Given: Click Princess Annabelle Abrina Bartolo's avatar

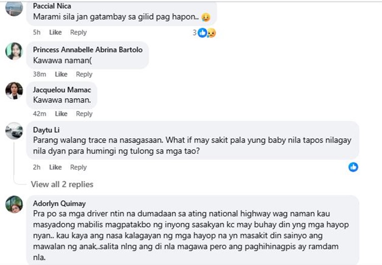Looking at the screenshot, I should 14,51.
